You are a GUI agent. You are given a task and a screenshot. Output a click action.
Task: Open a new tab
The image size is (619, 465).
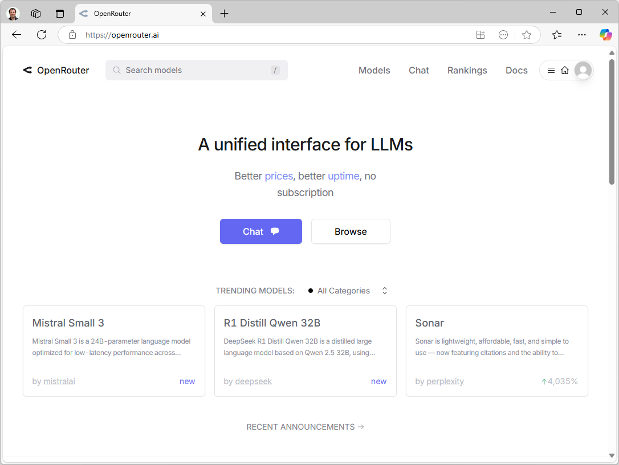(224, 14)
